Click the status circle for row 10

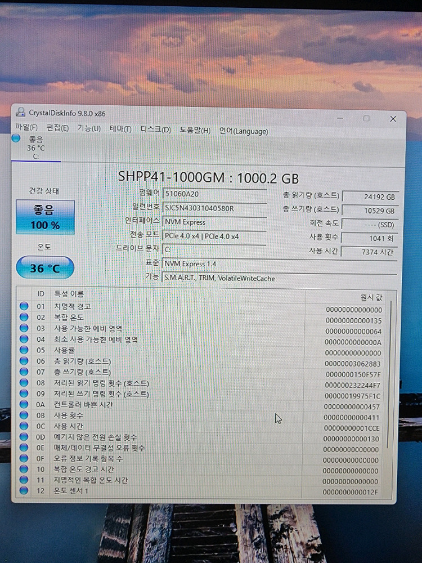coord(24,469)
